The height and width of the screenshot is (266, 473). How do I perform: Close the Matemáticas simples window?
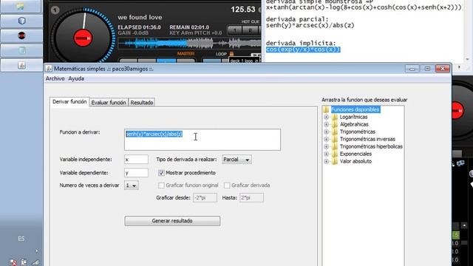[443, 69]
